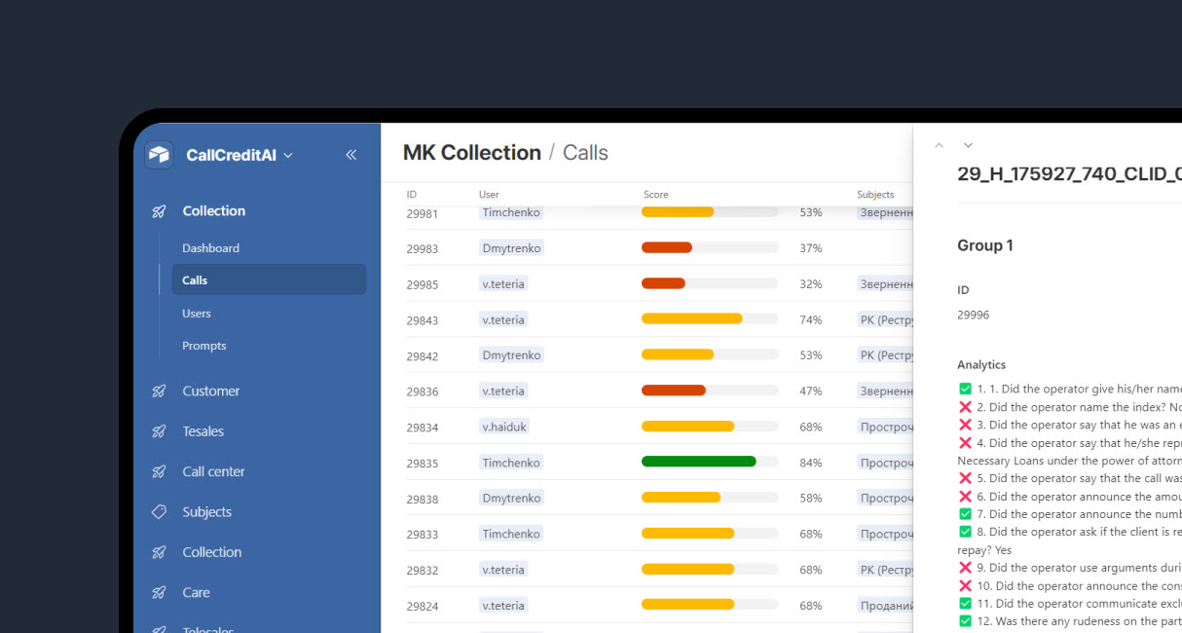Open the Call center section
The height and width of the screenshot is (633, 1182).
213,471
